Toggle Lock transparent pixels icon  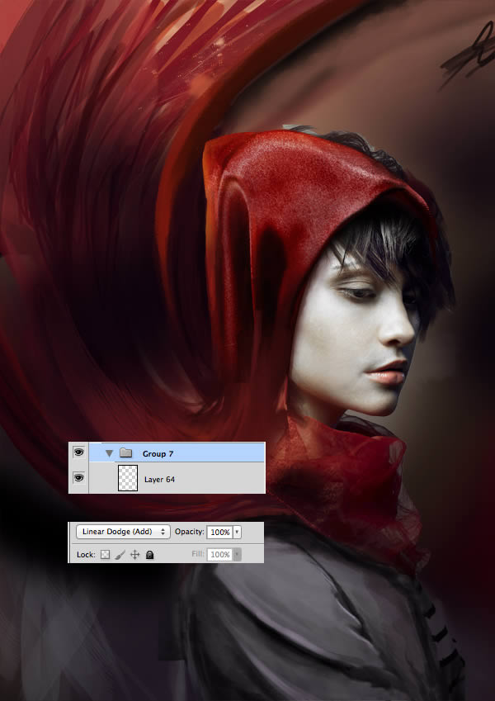105,555
